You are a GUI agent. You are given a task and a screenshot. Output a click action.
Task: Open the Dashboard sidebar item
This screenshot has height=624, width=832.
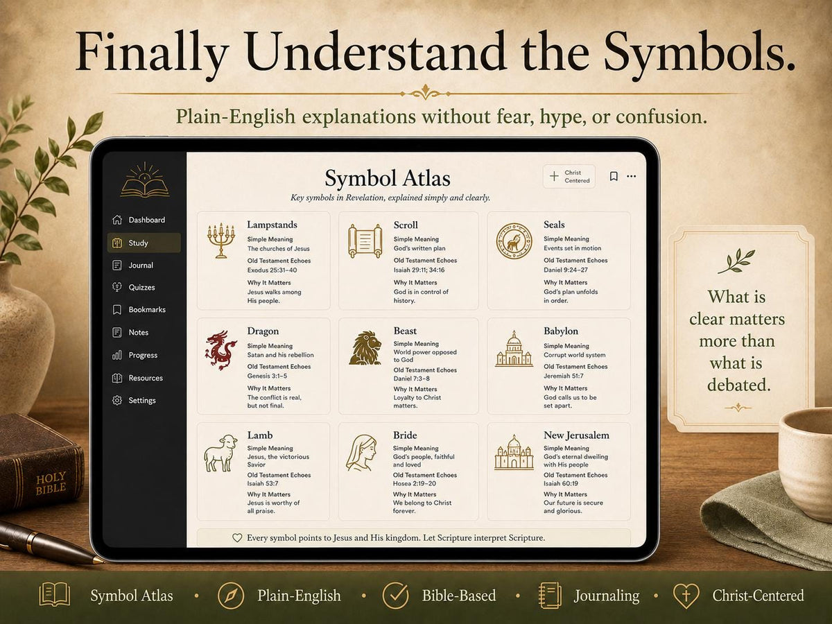pos(144,220)
